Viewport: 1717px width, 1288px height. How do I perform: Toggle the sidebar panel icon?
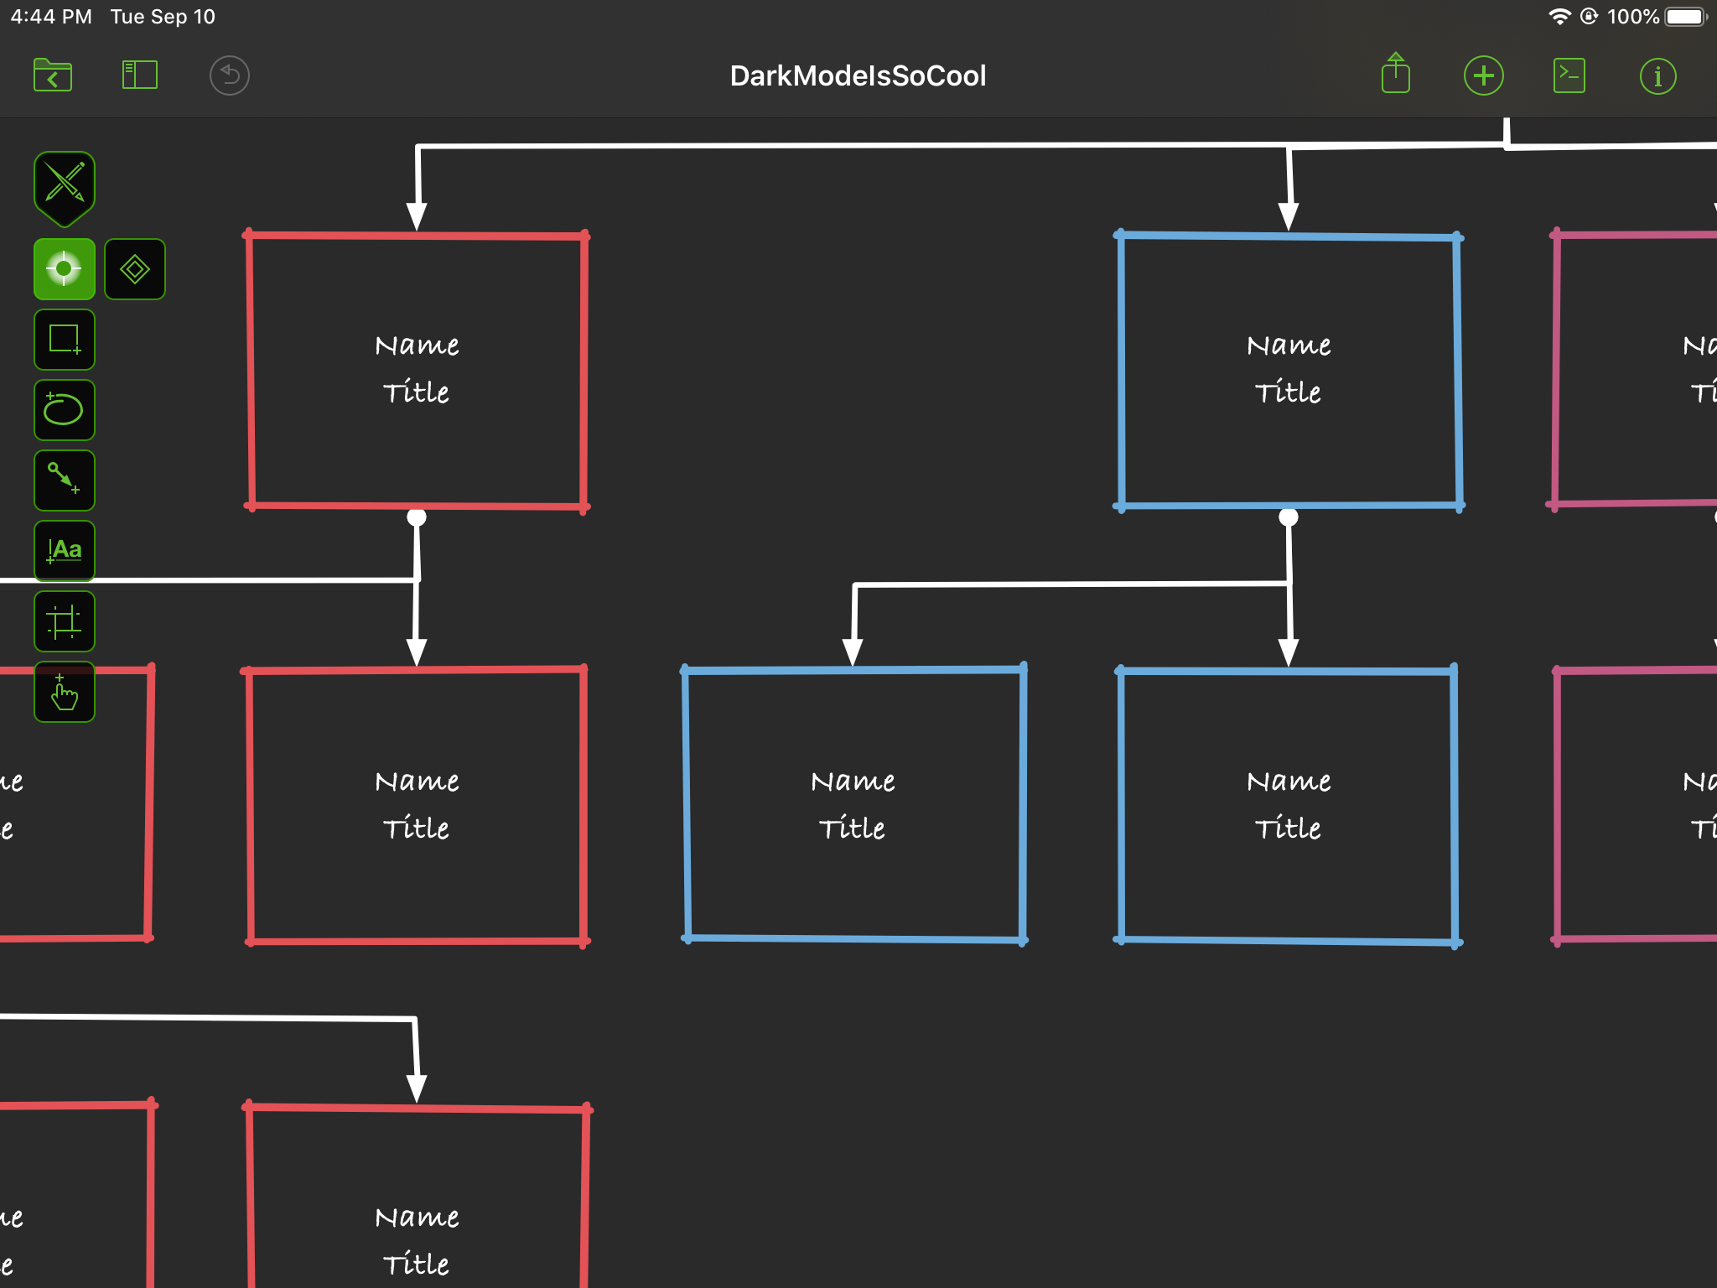coord(140,75)
